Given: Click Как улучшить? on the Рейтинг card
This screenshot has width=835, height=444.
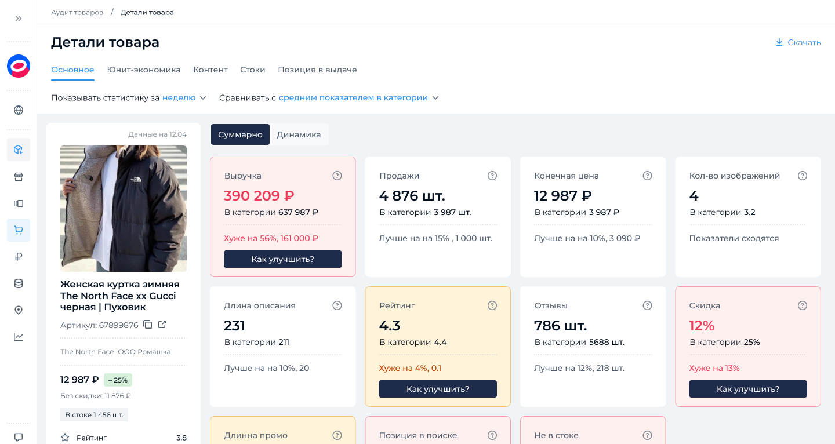Looking at the screenshot, I should coord(438,389).
